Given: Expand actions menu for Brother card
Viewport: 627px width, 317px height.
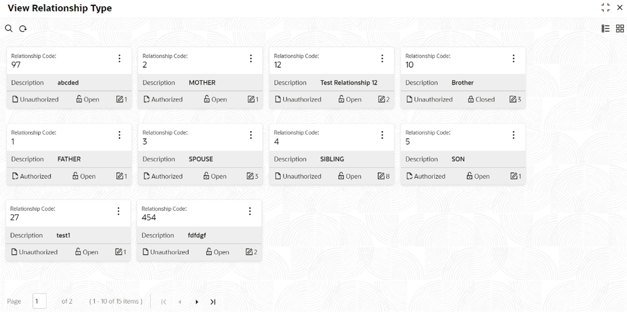Looking at the screenshot, I should 514,59.
